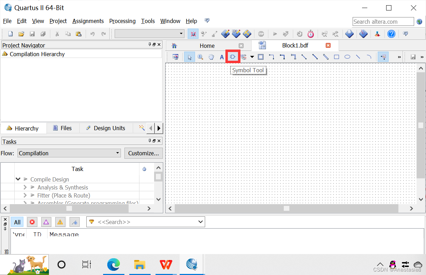Screen dimensions: 426x275
Task: Choose the Orthogonal Conduit tool
Action: pos(294,57)
